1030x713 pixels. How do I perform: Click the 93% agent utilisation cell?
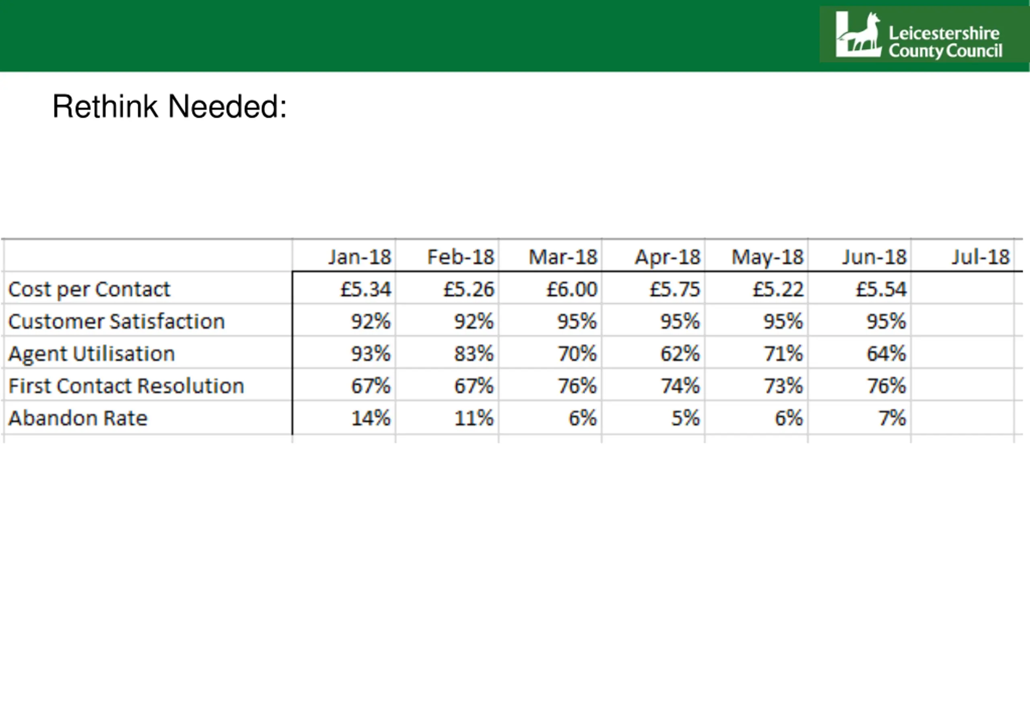(x=344, y=352)
